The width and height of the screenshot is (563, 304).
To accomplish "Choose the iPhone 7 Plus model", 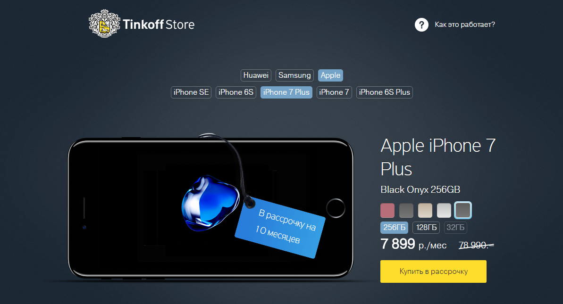I will pos(286,92).
